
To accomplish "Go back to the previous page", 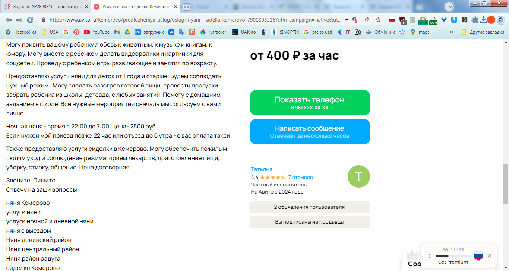I will point(9,20).
